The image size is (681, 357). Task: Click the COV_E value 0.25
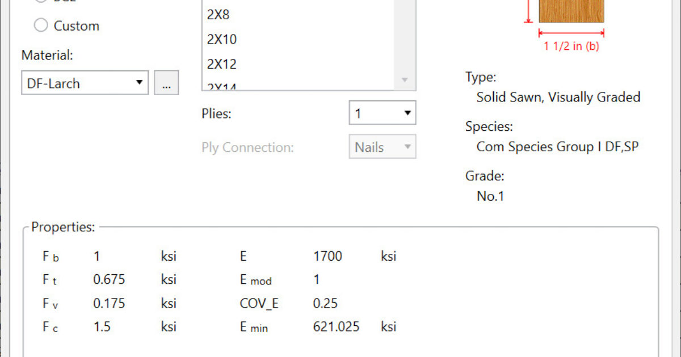[325, 303]
